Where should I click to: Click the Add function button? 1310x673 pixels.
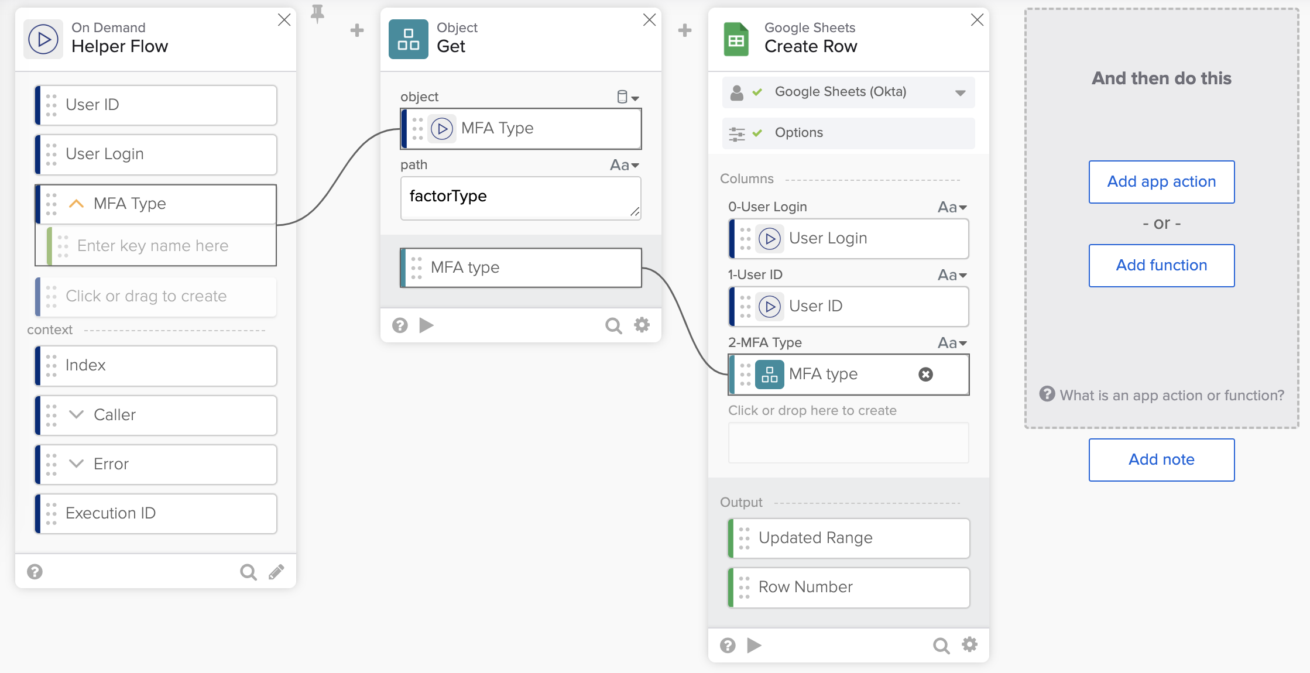pos(1161,265)
